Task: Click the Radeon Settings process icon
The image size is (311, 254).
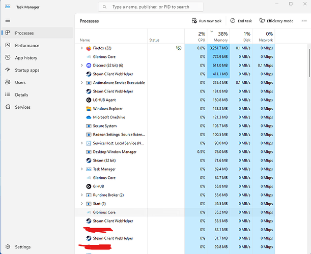Action: (89, 135)
